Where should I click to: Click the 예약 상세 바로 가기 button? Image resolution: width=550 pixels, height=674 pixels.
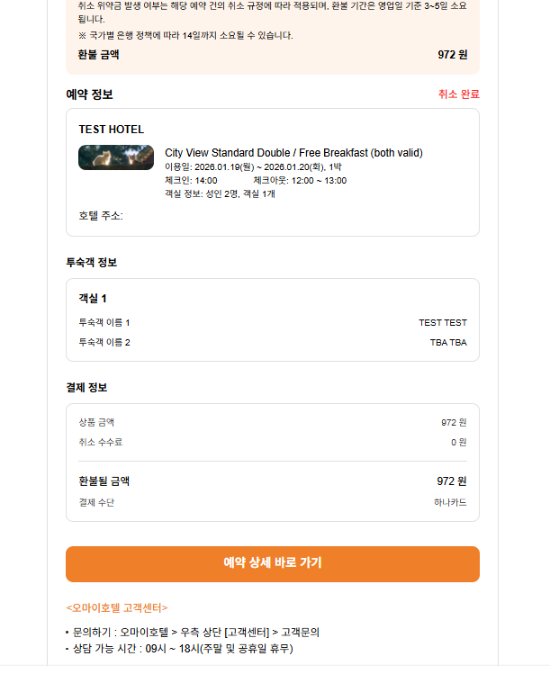pos(272,563)
